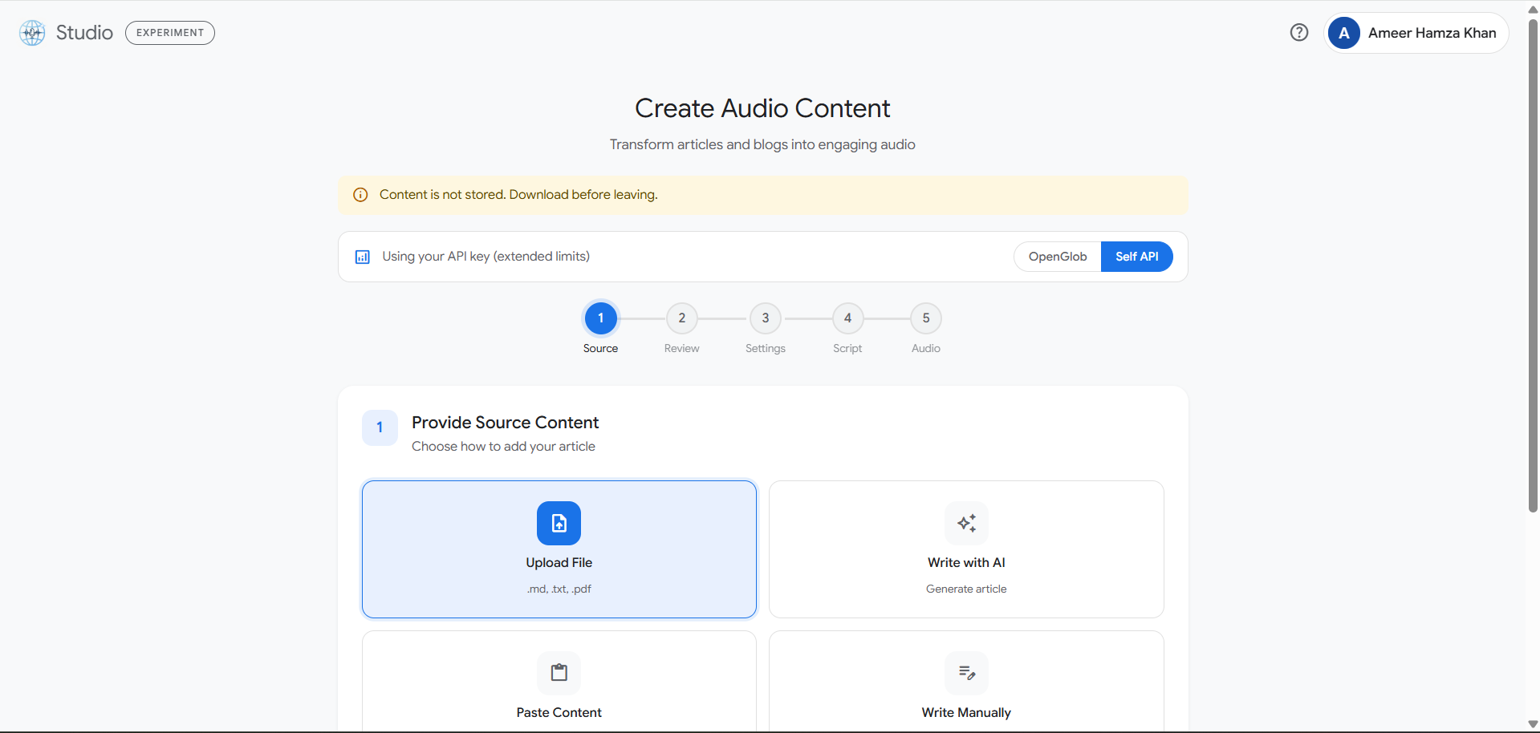Viewport: 1540px width, 733px height.
Task: Click the EXPERIMENT badge
Action: 169,33
